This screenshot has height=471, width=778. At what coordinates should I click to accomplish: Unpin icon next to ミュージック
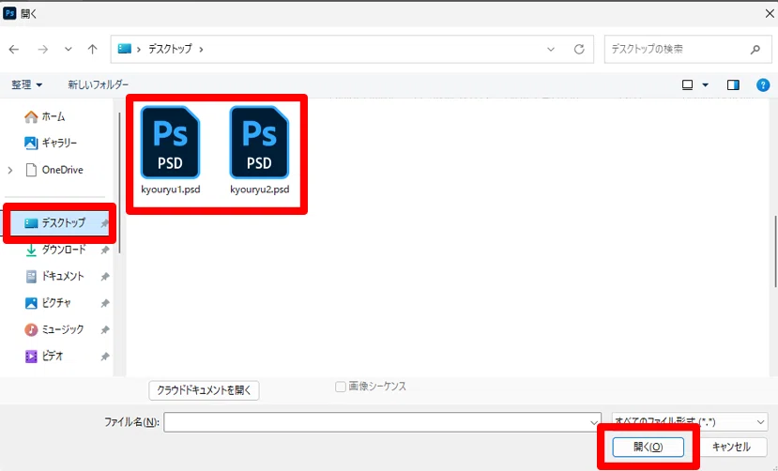pyautogui.click(x=105, y=329)
